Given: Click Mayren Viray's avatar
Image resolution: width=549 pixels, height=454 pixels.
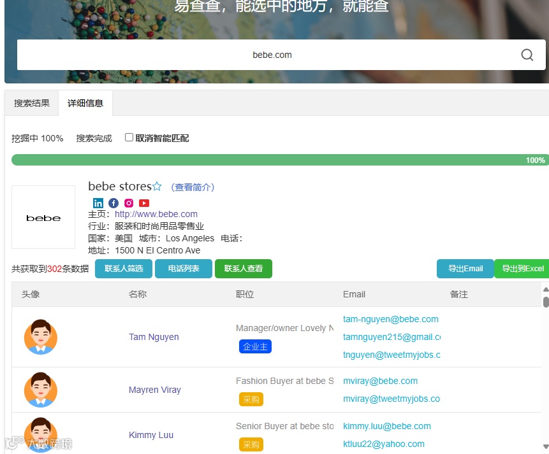Looking at the screenshot, I should (41, 390).
